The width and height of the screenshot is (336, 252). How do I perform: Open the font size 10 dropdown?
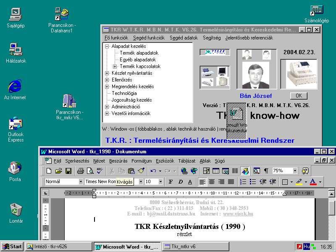[160, 182]
